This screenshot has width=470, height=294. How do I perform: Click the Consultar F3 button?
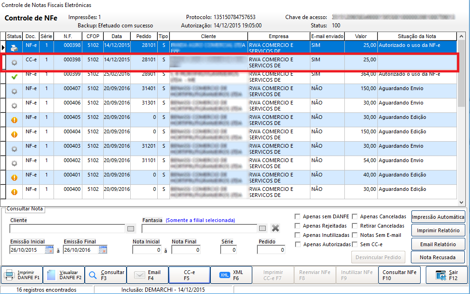pos(106,275)
